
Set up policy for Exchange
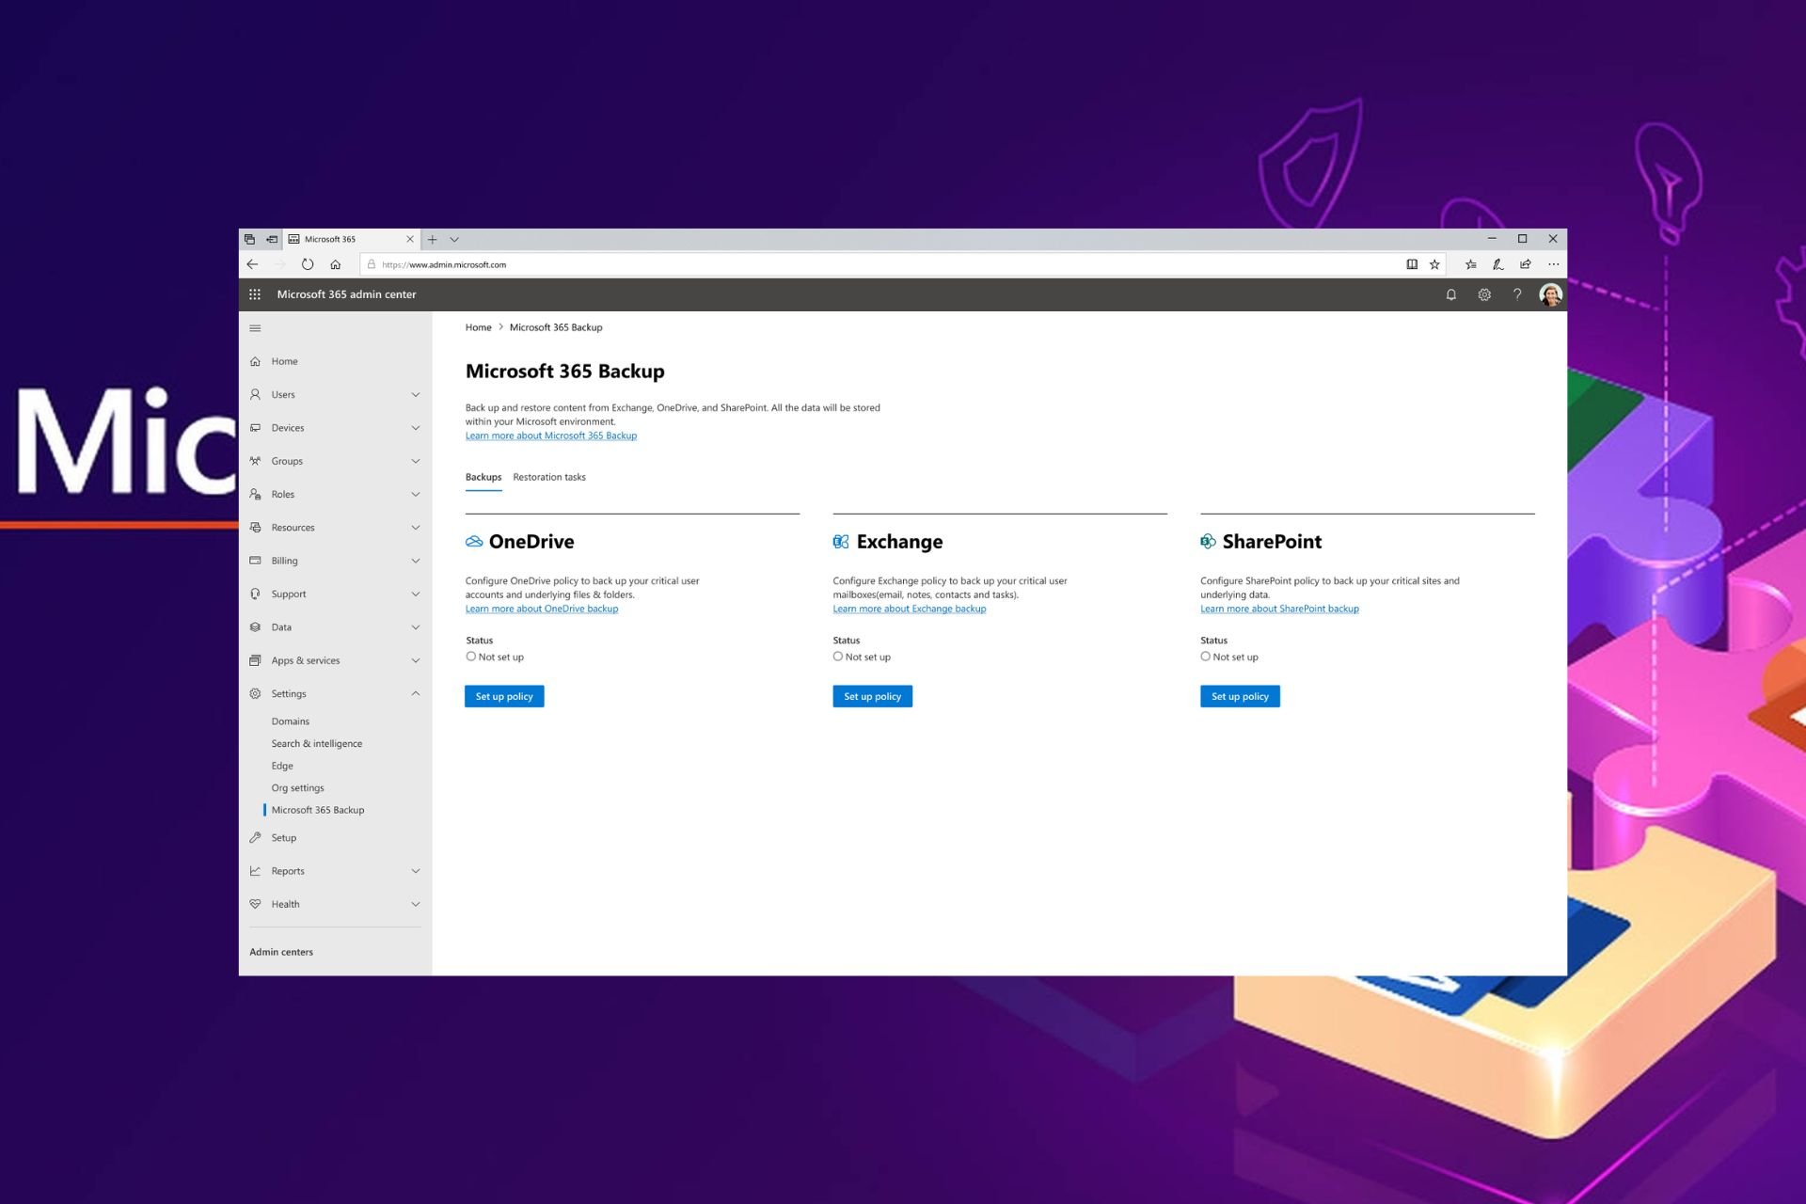click(x=872, y=696)
